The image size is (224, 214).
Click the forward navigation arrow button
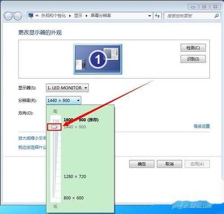[17, 16]
